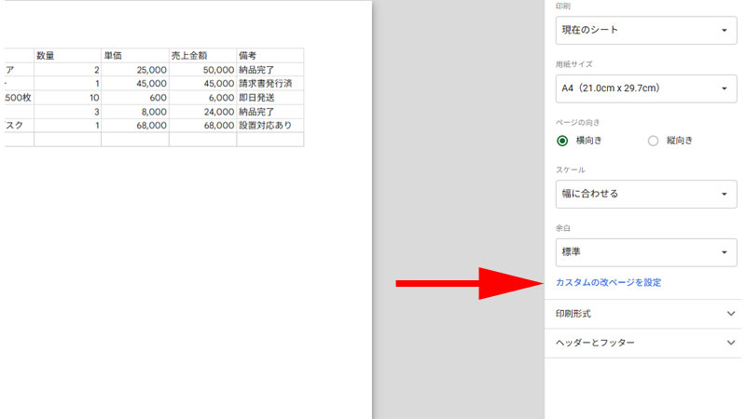Click the 設置対応あり remark cell
Image resolution: width=746 pixels, height=419 pixels.
pos(270,126)
